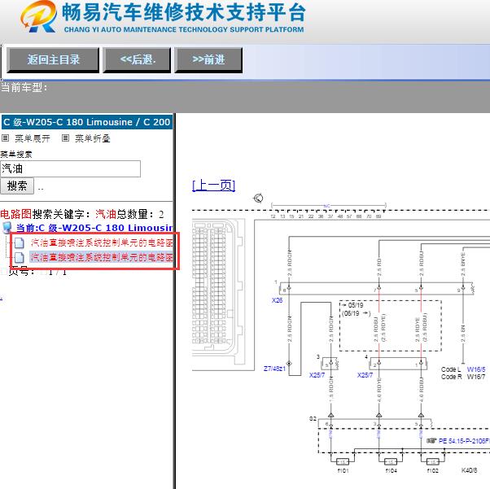Go back with the <<后退 button
Image resolution: width=490 pixels, height=489 pixels.
click(137, 60)
